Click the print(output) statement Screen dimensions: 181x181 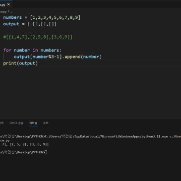click(20, 63)
